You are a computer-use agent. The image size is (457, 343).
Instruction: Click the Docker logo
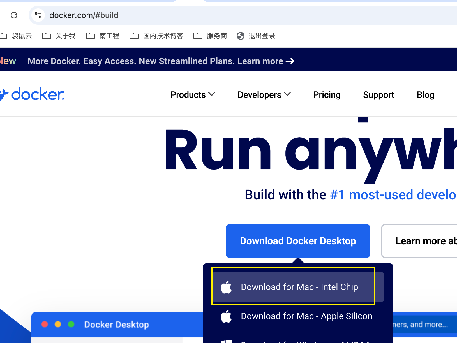point(32,94)
